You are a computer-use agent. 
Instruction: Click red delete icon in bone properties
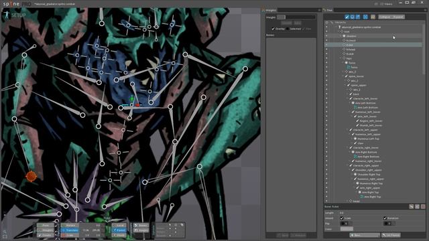[x=423, y=207]
